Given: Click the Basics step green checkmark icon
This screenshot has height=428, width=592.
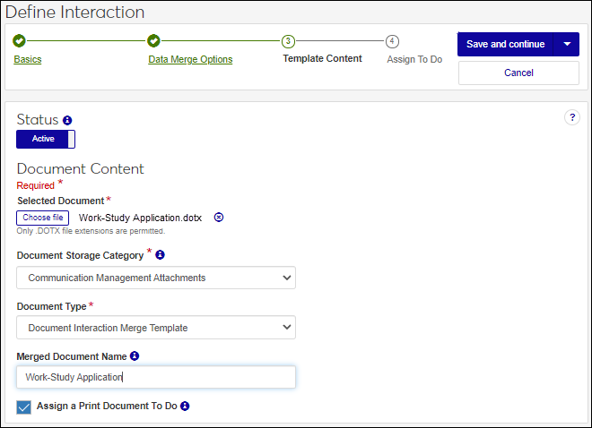Looking at the screenshot, I should [20, 41].
